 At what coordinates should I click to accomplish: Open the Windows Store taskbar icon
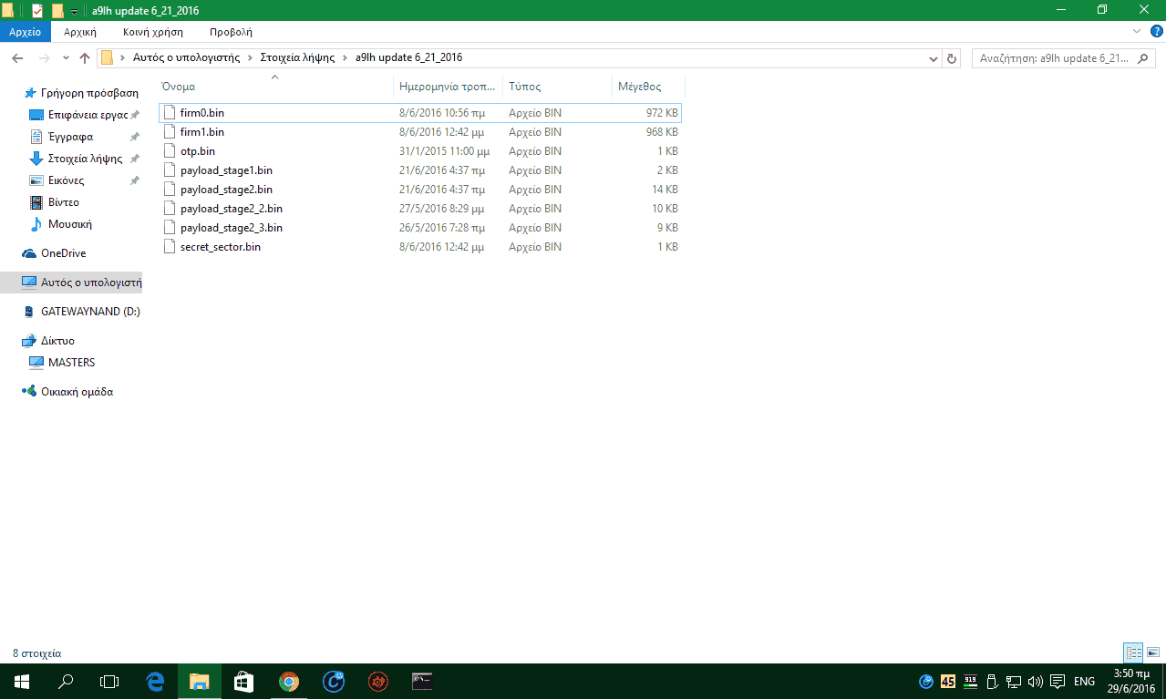pyautogui.click(x=242, y=681)
